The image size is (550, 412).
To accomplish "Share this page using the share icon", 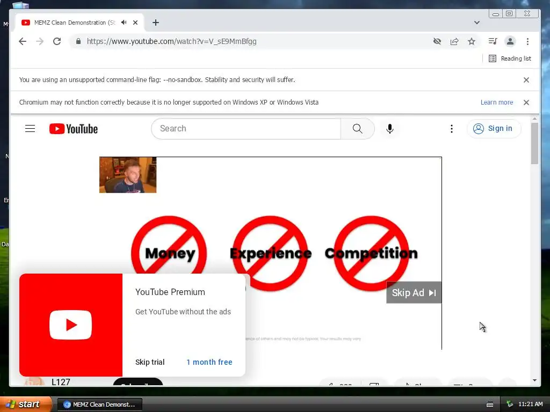I will coord(454,41).
